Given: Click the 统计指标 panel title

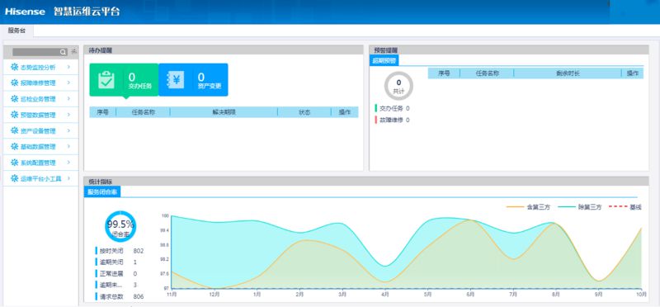Looking at the screenshot, I should click(100, 182).
